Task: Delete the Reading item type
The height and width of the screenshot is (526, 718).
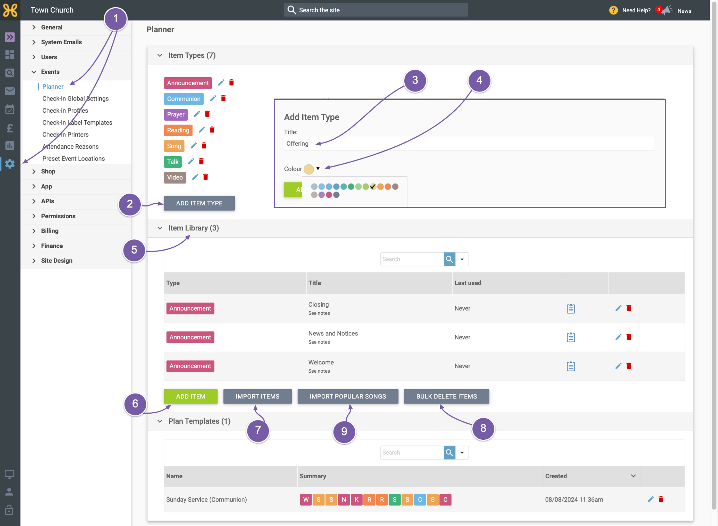Action: click(x=212, y=130)
